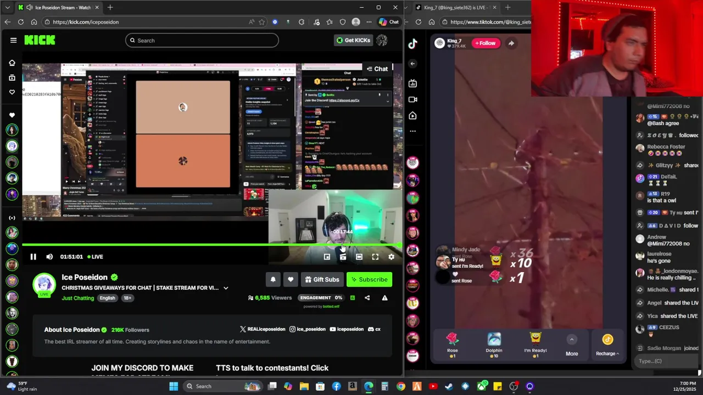Open Edge Copilot Chat button
Screen dimensions: 703x395
pos(389,22)
